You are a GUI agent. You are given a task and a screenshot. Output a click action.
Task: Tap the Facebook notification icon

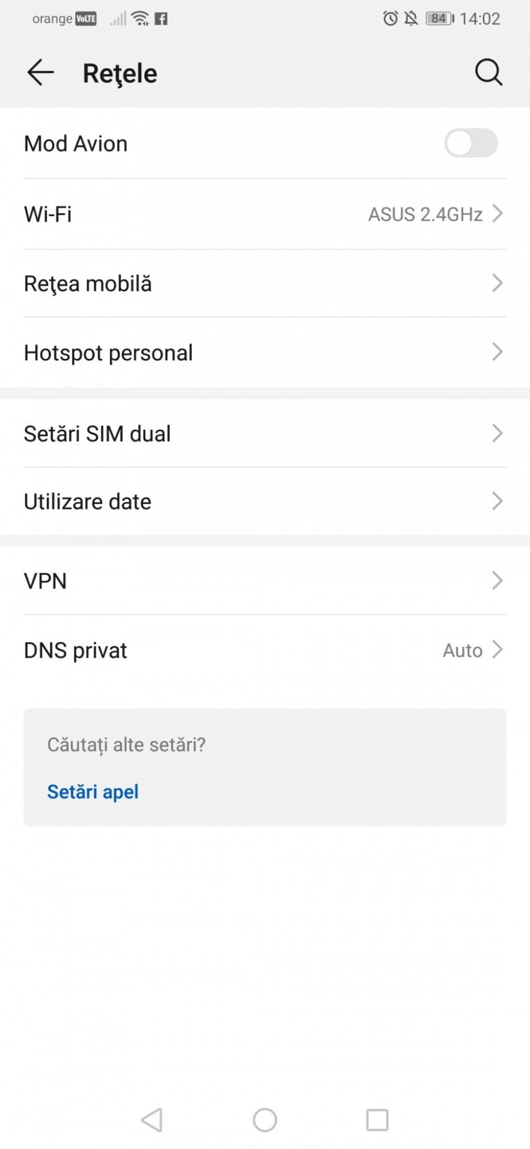[x=161, y=19]
